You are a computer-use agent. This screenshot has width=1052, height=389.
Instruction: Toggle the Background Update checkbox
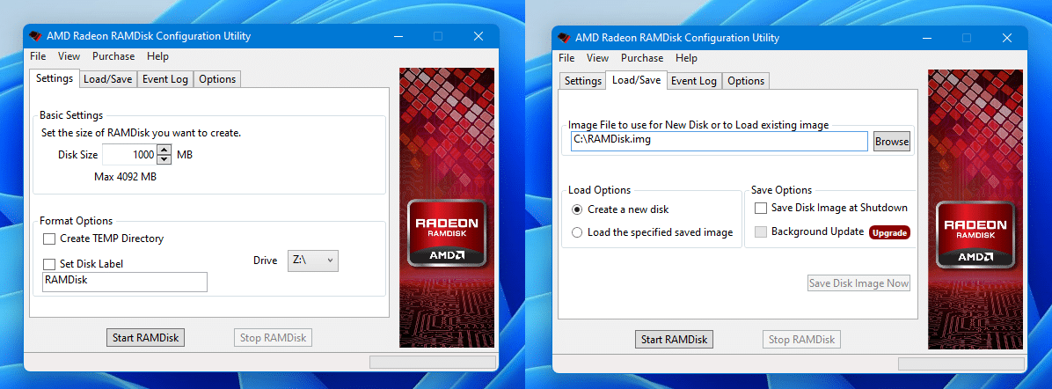(761, 231)
